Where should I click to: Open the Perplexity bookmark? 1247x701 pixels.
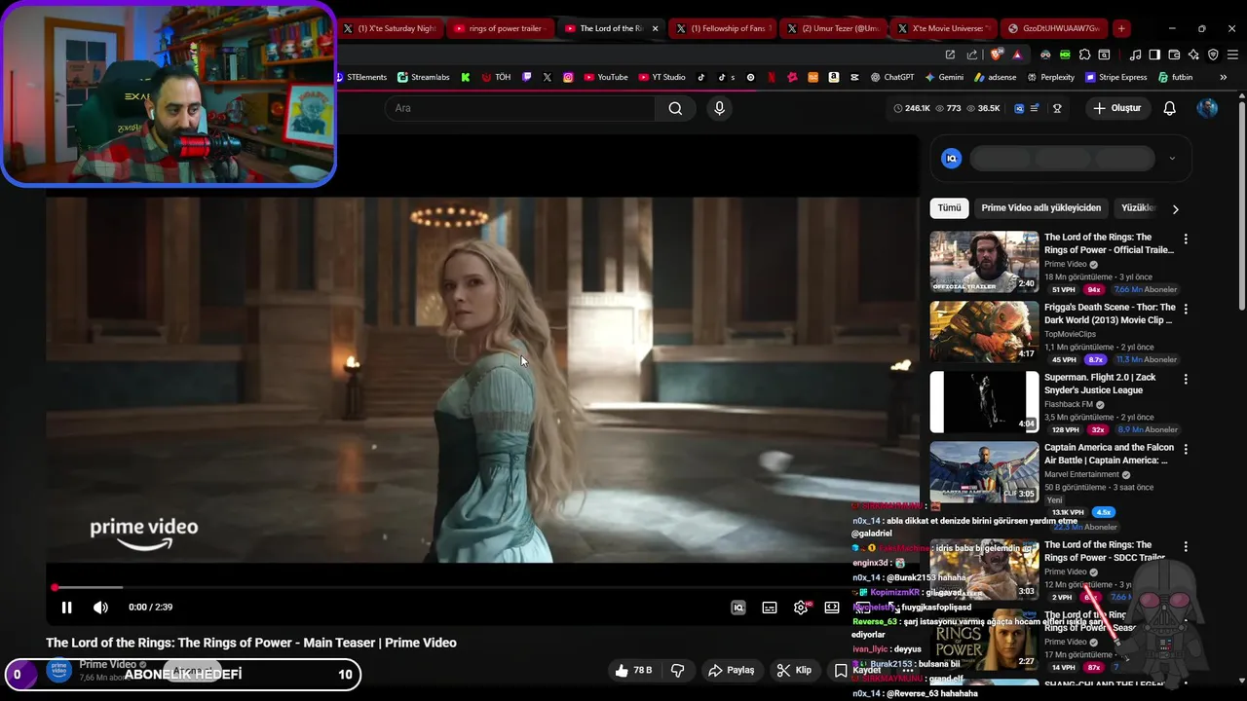pyautogui.click(x=1051, y=77)
